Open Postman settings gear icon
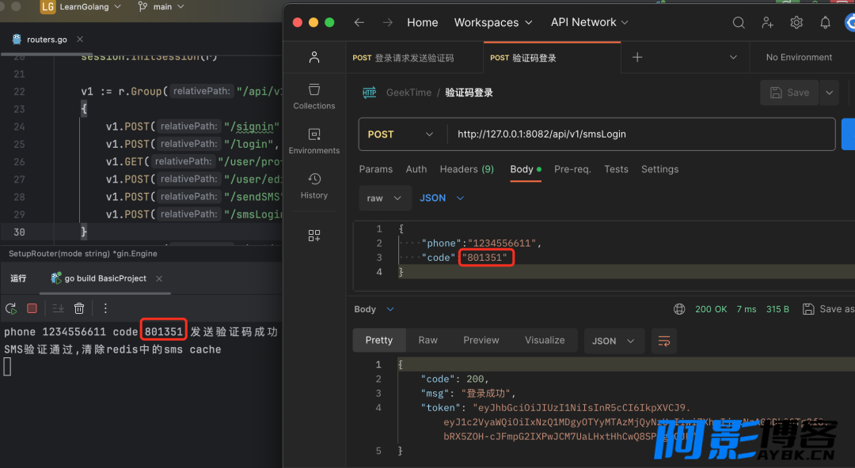855x468 pixels. point(796,23)
